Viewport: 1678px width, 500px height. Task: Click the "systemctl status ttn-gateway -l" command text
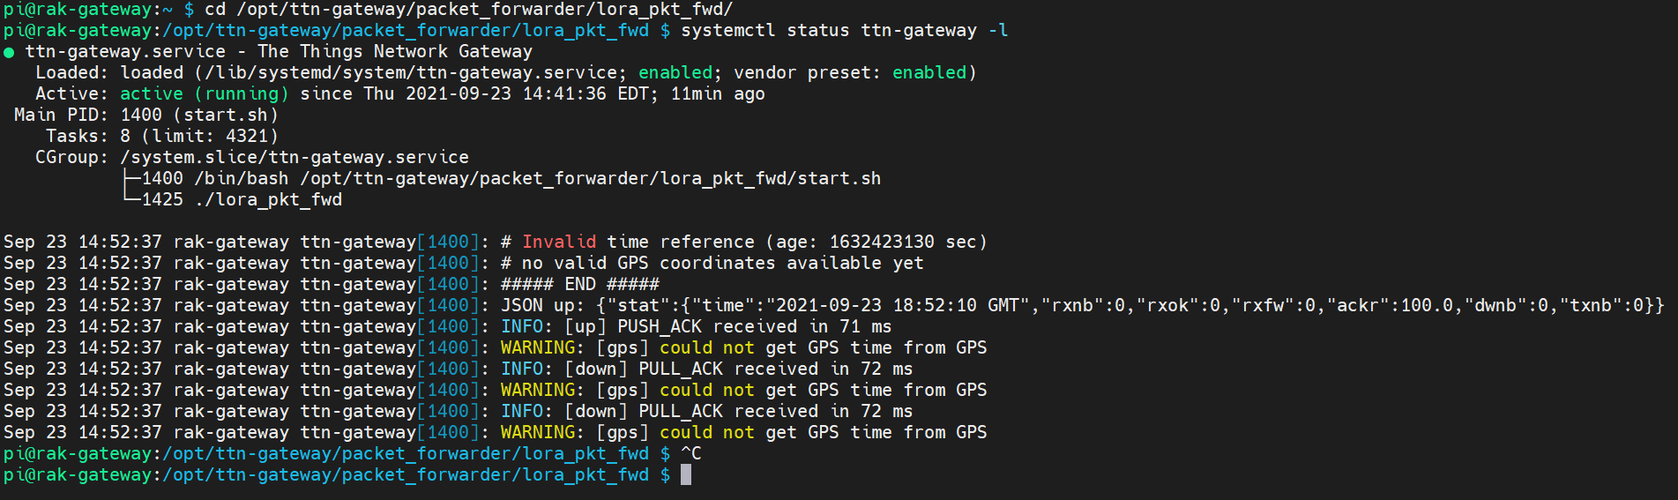click(x=844, y=30)
